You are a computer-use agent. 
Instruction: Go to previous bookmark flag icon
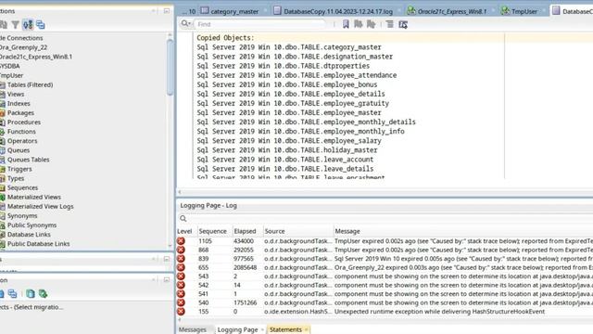(x=359, y=24)
